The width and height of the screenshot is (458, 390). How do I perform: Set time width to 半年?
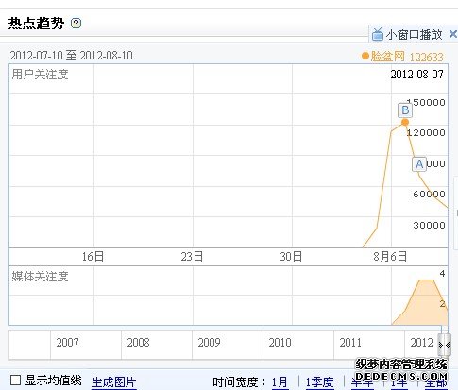362,382
